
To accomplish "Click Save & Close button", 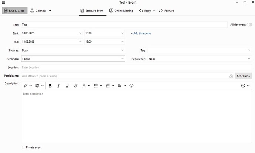I will tap(15, 11).
